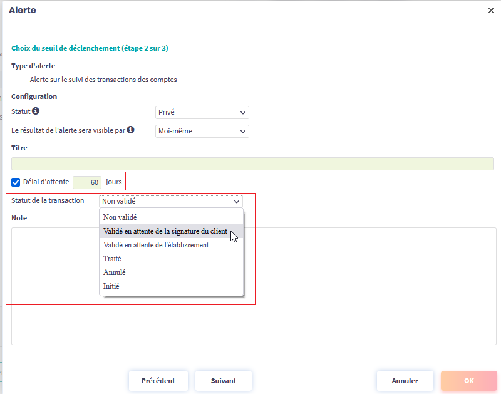Select 'Non validé' in the dropdown list
The image size is (501, 394).
click(x=119, y=217)
